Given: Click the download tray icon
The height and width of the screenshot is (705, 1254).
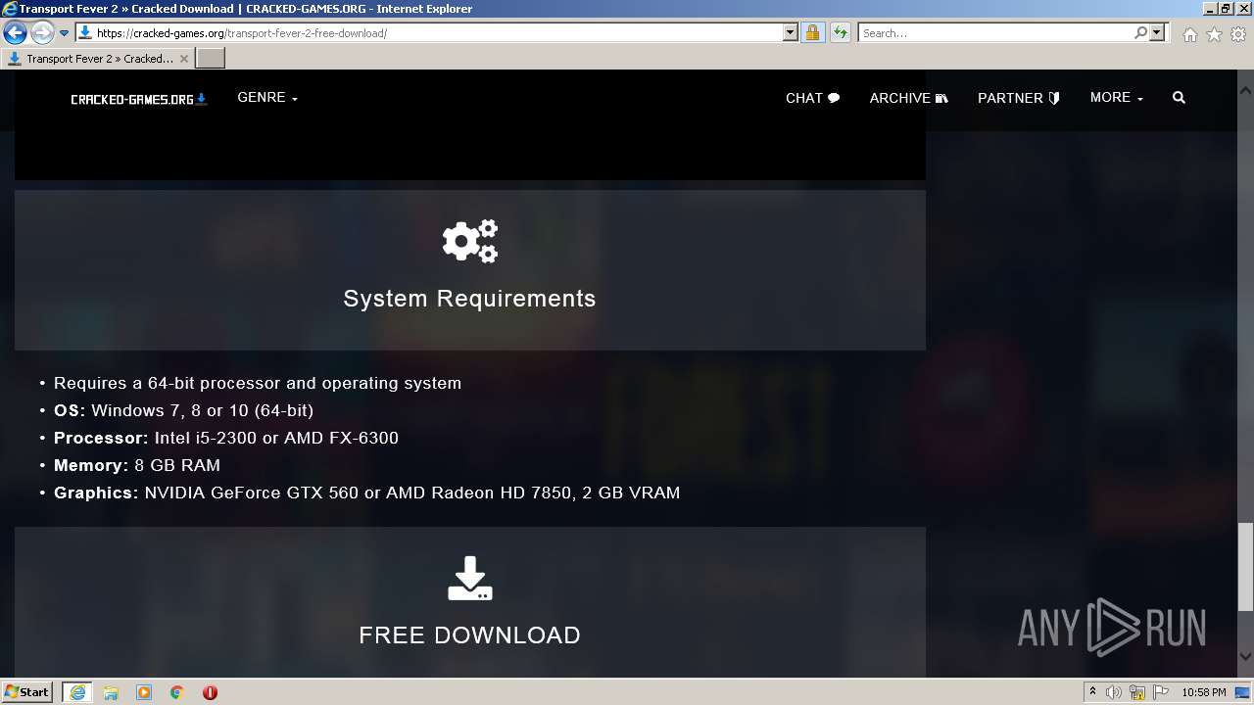Looking at the screenshot, I should (x=470, y=579).
